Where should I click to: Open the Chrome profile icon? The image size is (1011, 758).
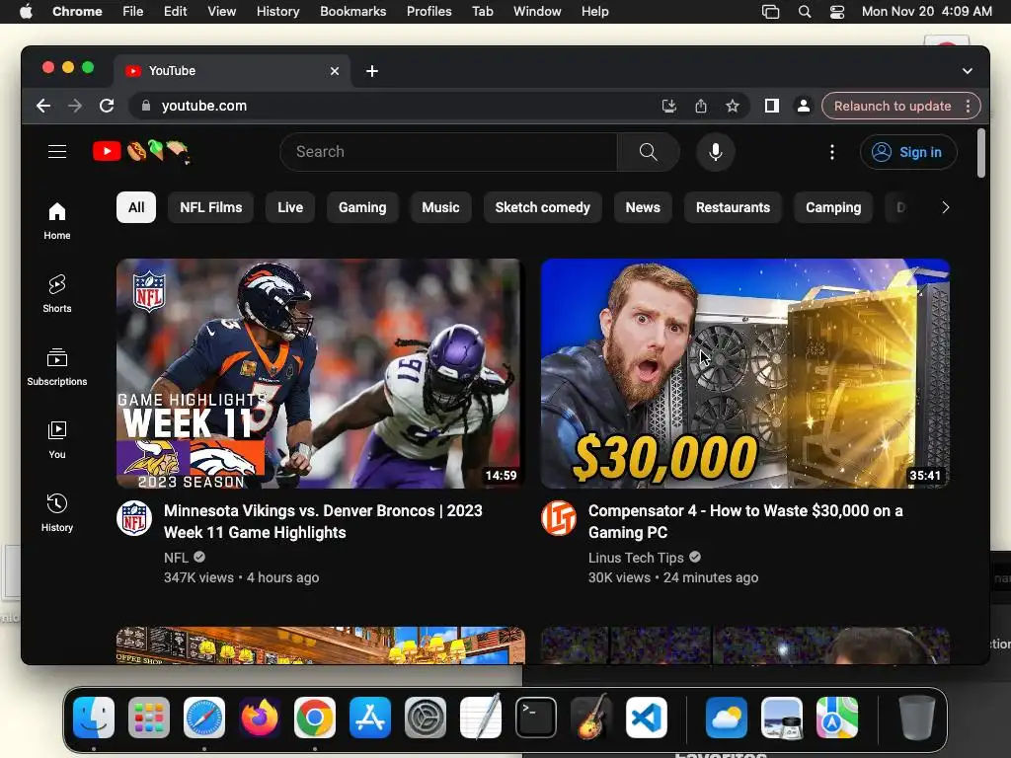[x=804, y=106]
